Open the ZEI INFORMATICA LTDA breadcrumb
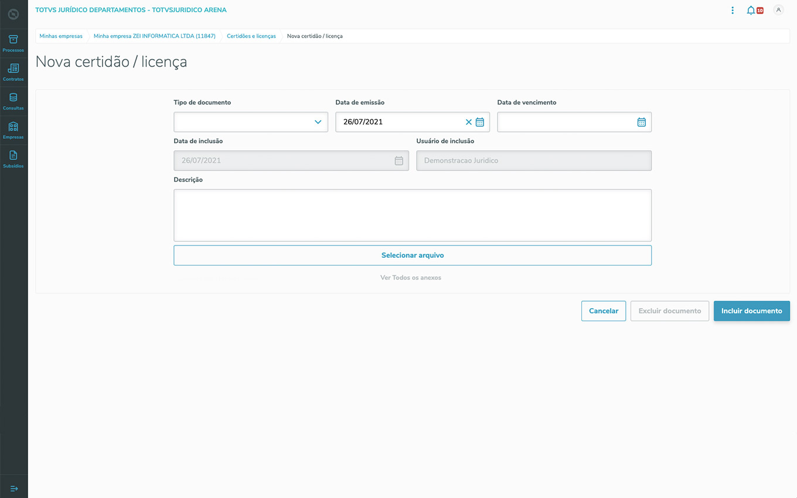 point(155,36)
